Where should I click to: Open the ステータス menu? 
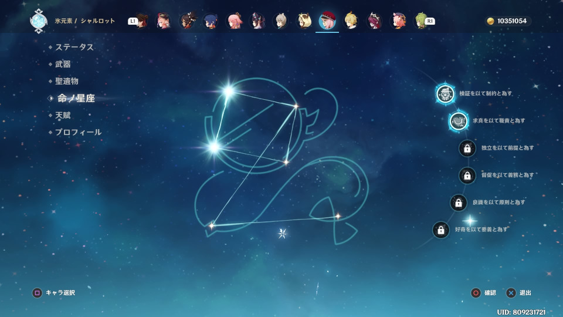tap(74, 47)
